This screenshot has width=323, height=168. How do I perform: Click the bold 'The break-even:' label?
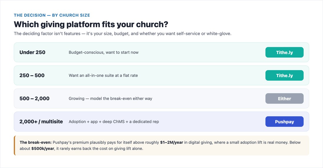36,142
